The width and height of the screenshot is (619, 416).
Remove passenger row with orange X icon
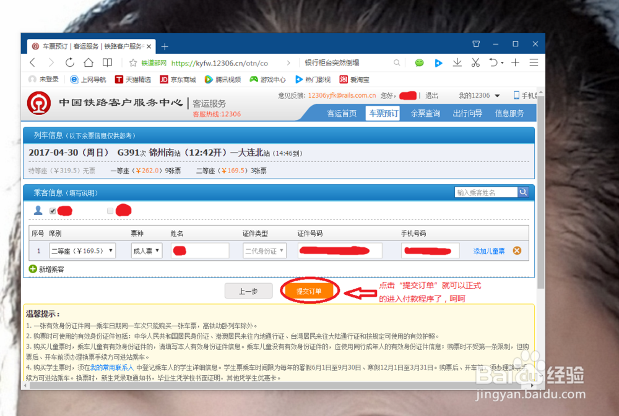(517, 250)
